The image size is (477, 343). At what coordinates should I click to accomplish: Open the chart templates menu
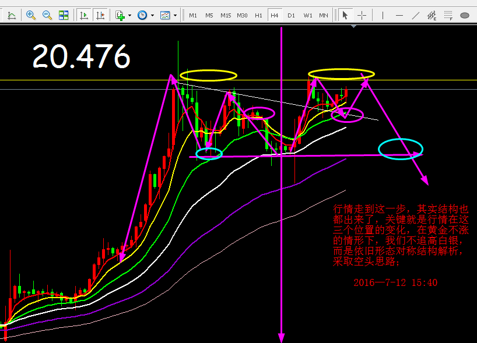click(x=165, y=15)
